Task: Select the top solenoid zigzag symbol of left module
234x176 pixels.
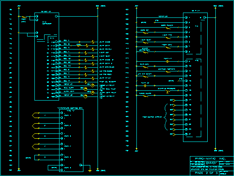Action: point(93,42)
